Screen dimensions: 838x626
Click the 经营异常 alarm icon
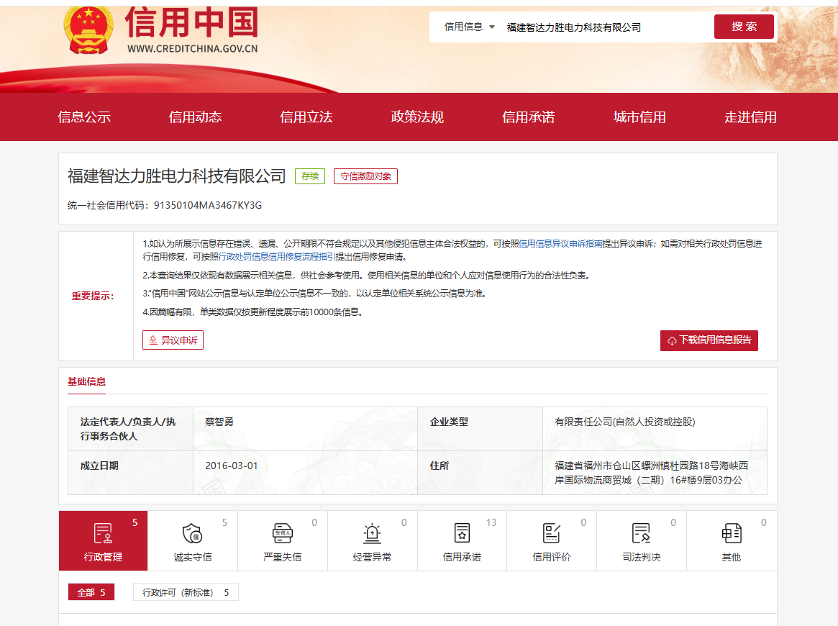pos(373,533)
